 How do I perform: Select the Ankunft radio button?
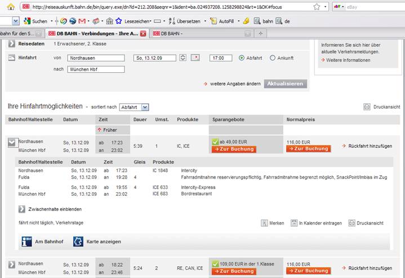[x=273, y=58]
